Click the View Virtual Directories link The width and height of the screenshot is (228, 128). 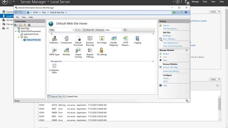click(172, 46)
